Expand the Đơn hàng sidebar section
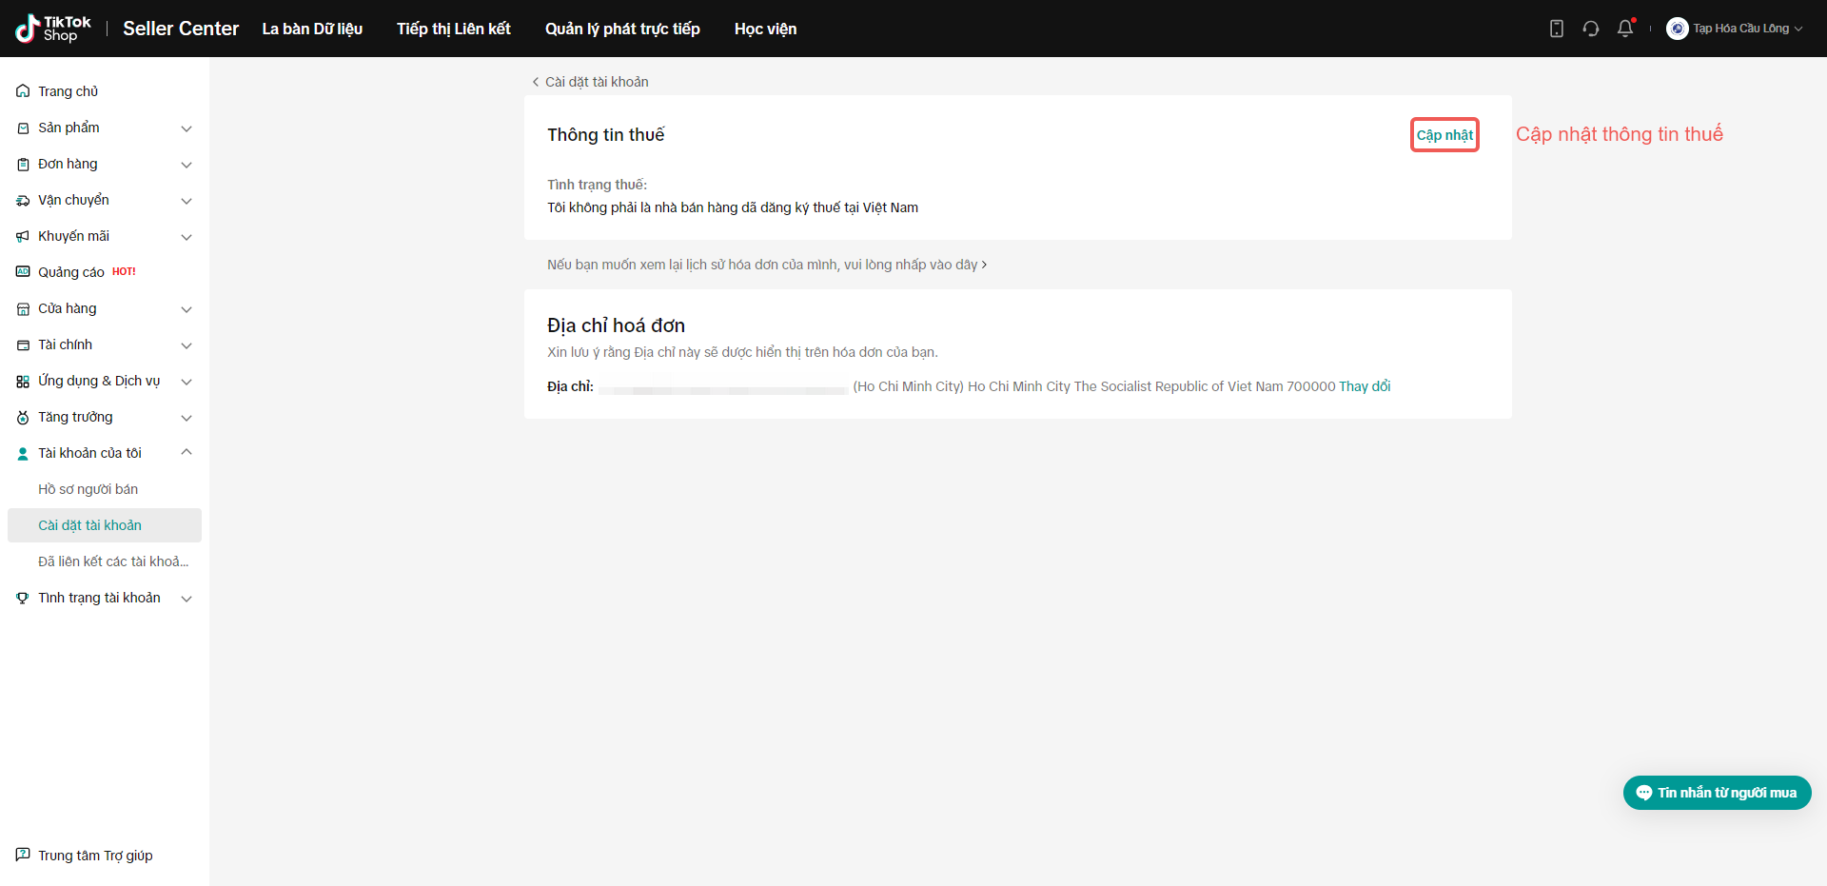1827x886 pixels. click(x=187, y=165)
